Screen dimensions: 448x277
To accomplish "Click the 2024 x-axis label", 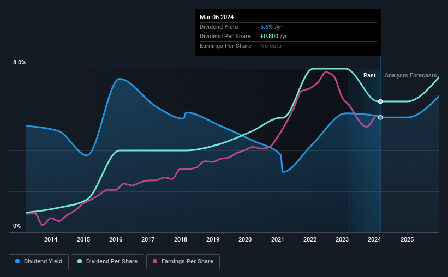I will click(x=374, y=239).
